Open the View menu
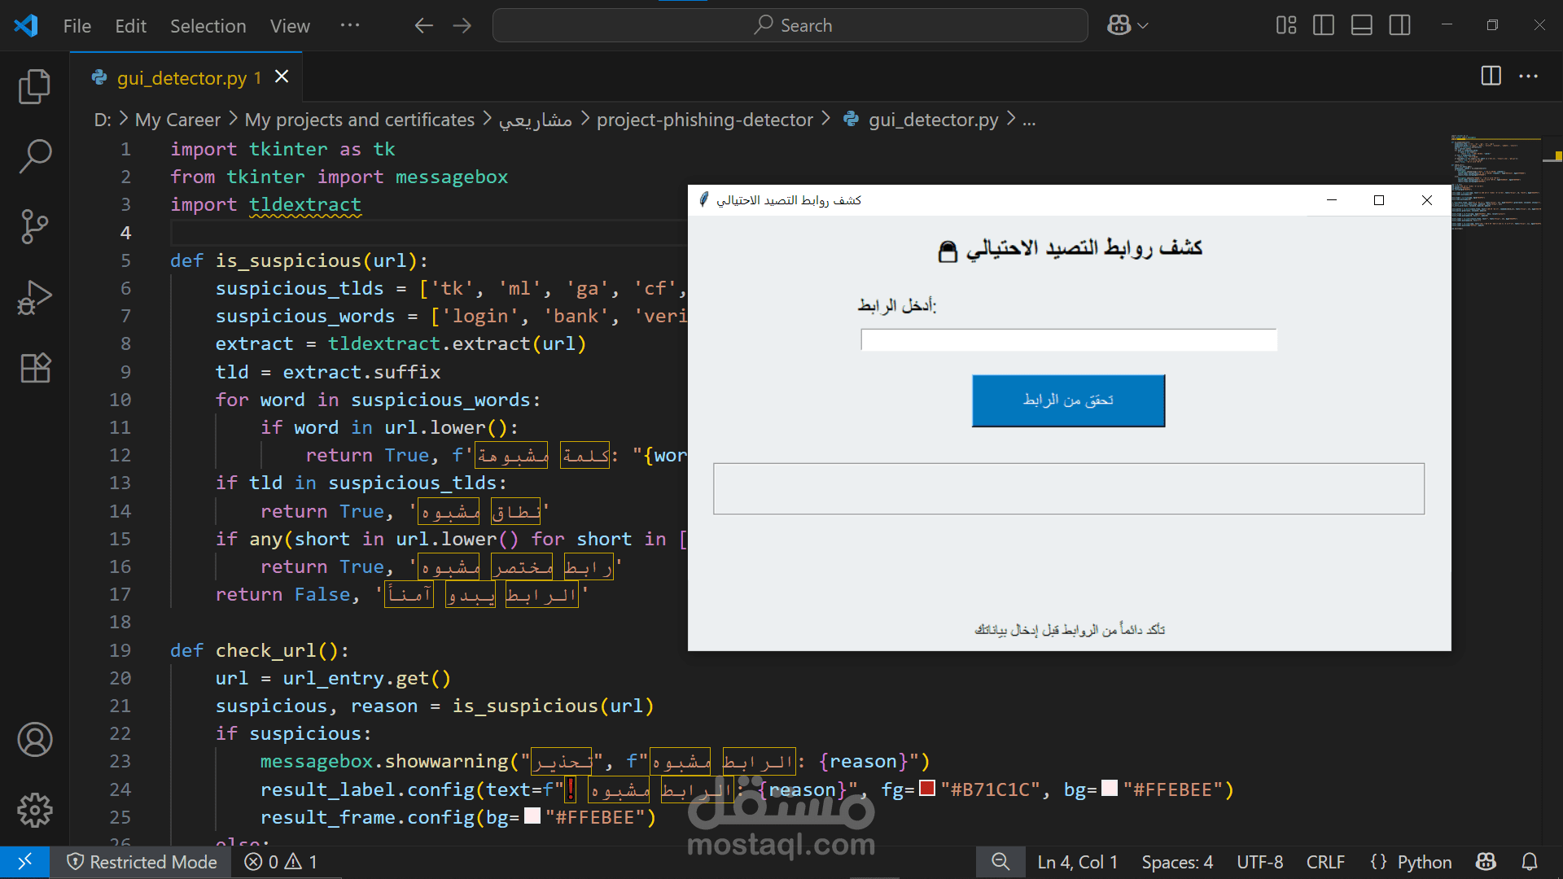This screenshot has width=1563, height=879. click(x=290, y=25)
